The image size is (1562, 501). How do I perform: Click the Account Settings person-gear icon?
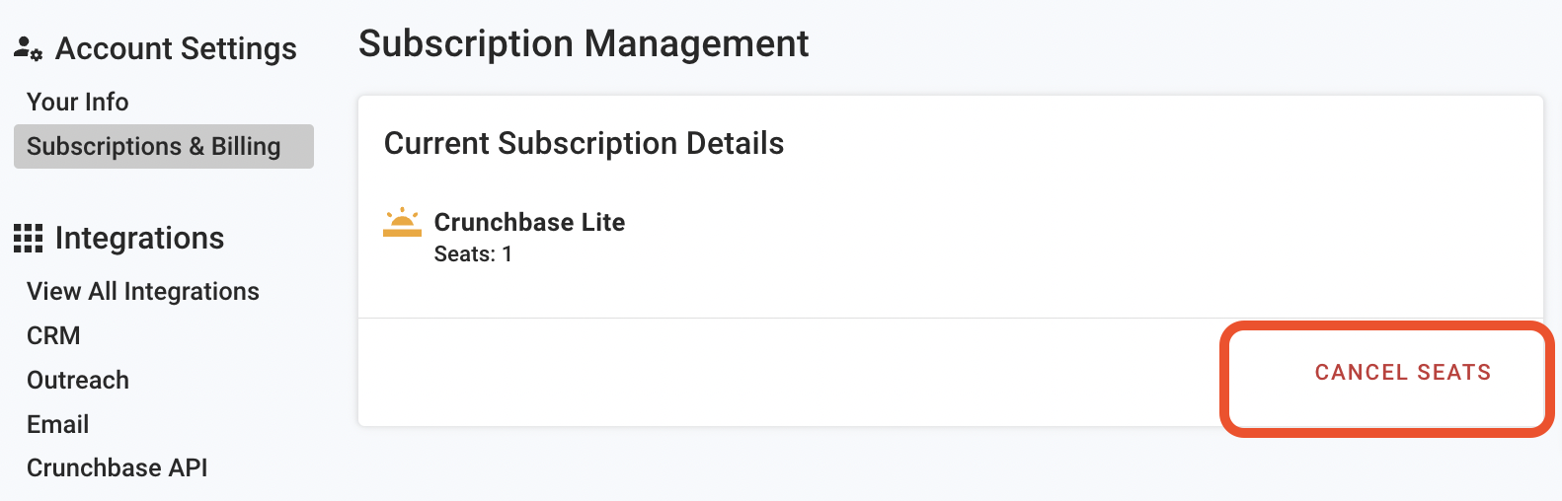[28, 48]
